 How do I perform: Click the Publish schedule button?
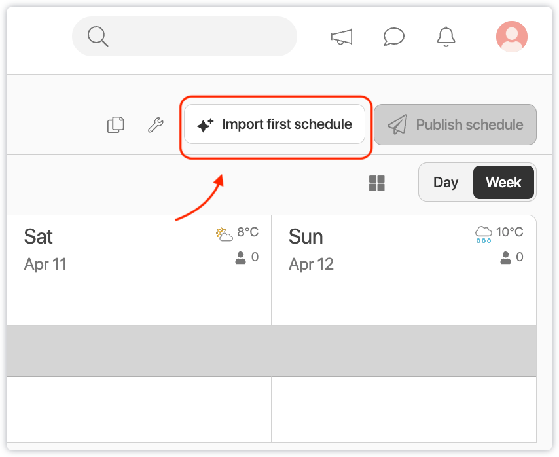coord(456,125)
